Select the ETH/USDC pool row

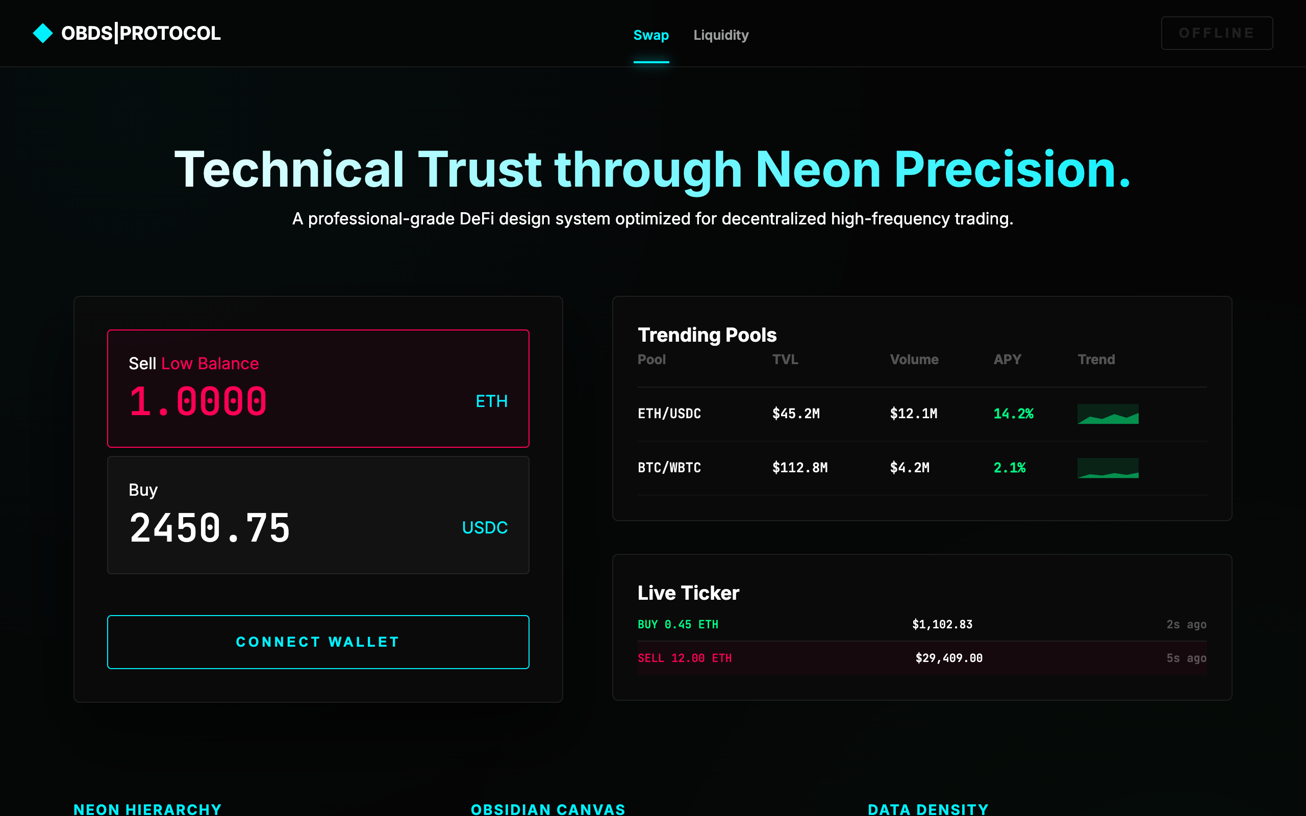[864, 414]
